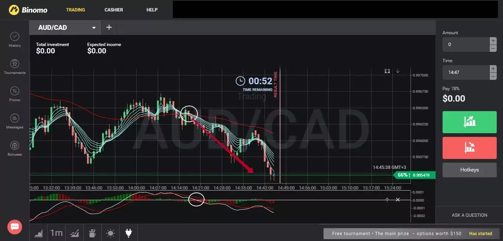Viewport: 503px width, 241px height.
Task: Decrease the Amount value
Action: click(493, 48)
